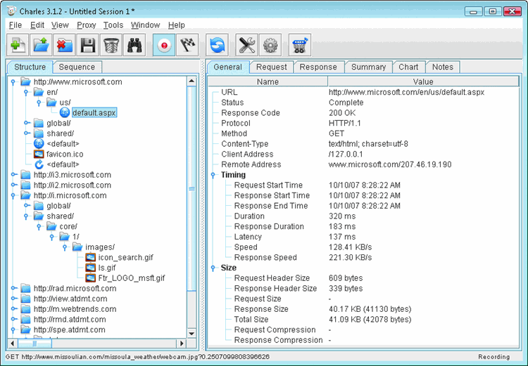Collapse the images/ folder node
The image size is (528, 366).
coord(65,247)
